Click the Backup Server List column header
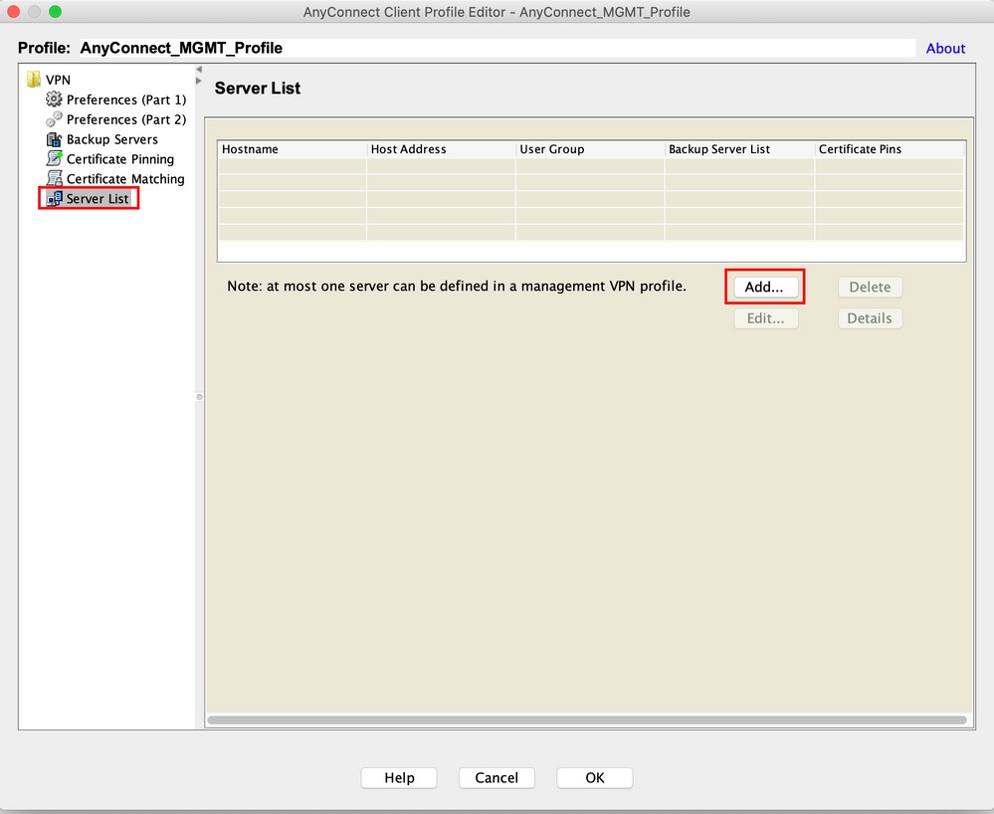 740,149
